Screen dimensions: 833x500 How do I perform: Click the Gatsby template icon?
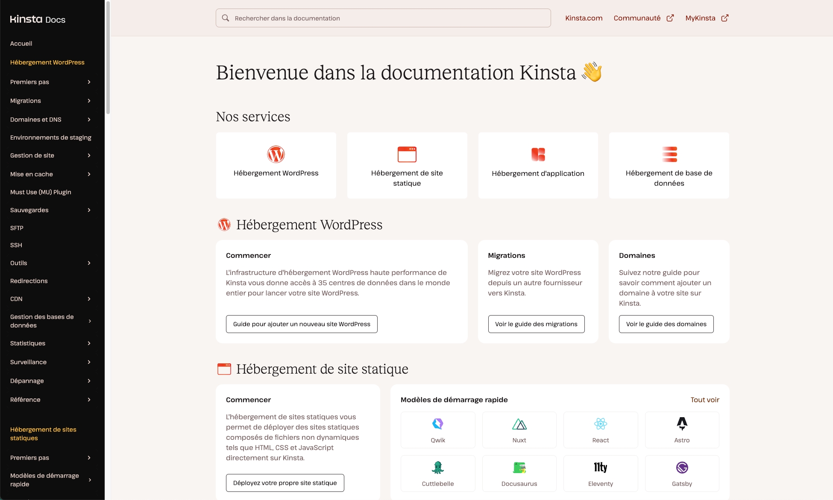coord(681,467)
